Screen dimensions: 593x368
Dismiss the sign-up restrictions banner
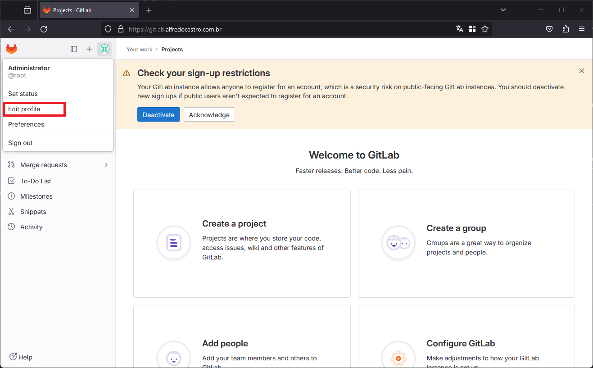[x=582, y=71]
